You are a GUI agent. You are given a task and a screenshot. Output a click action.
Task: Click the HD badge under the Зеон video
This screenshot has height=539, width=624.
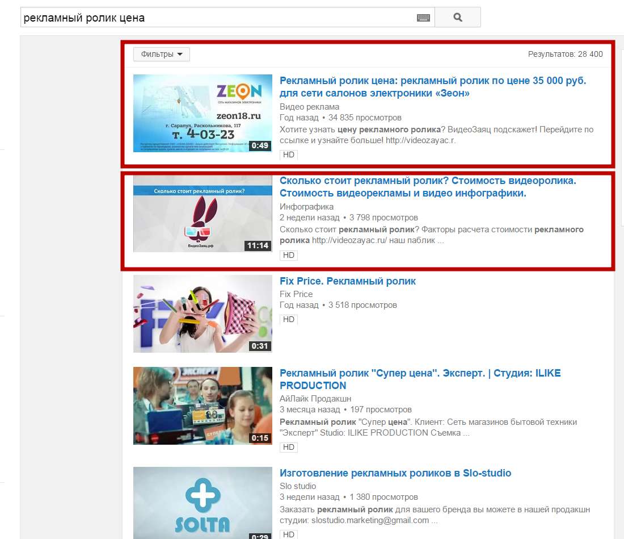pos(289,154)
